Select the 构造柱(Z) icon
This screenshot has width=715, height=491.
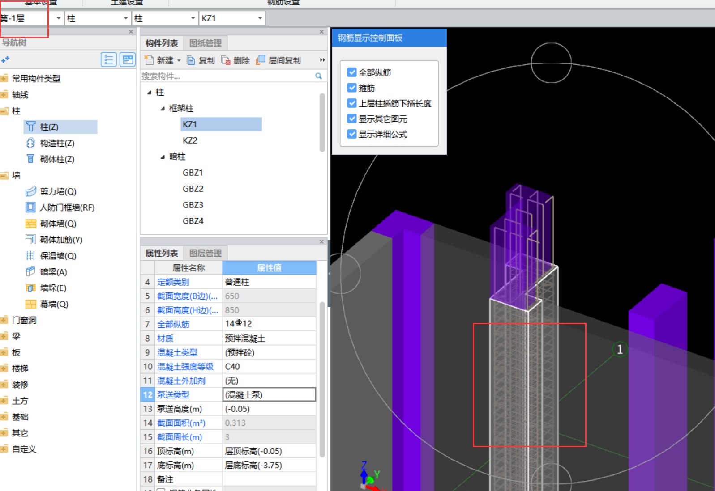click(30, 143)
